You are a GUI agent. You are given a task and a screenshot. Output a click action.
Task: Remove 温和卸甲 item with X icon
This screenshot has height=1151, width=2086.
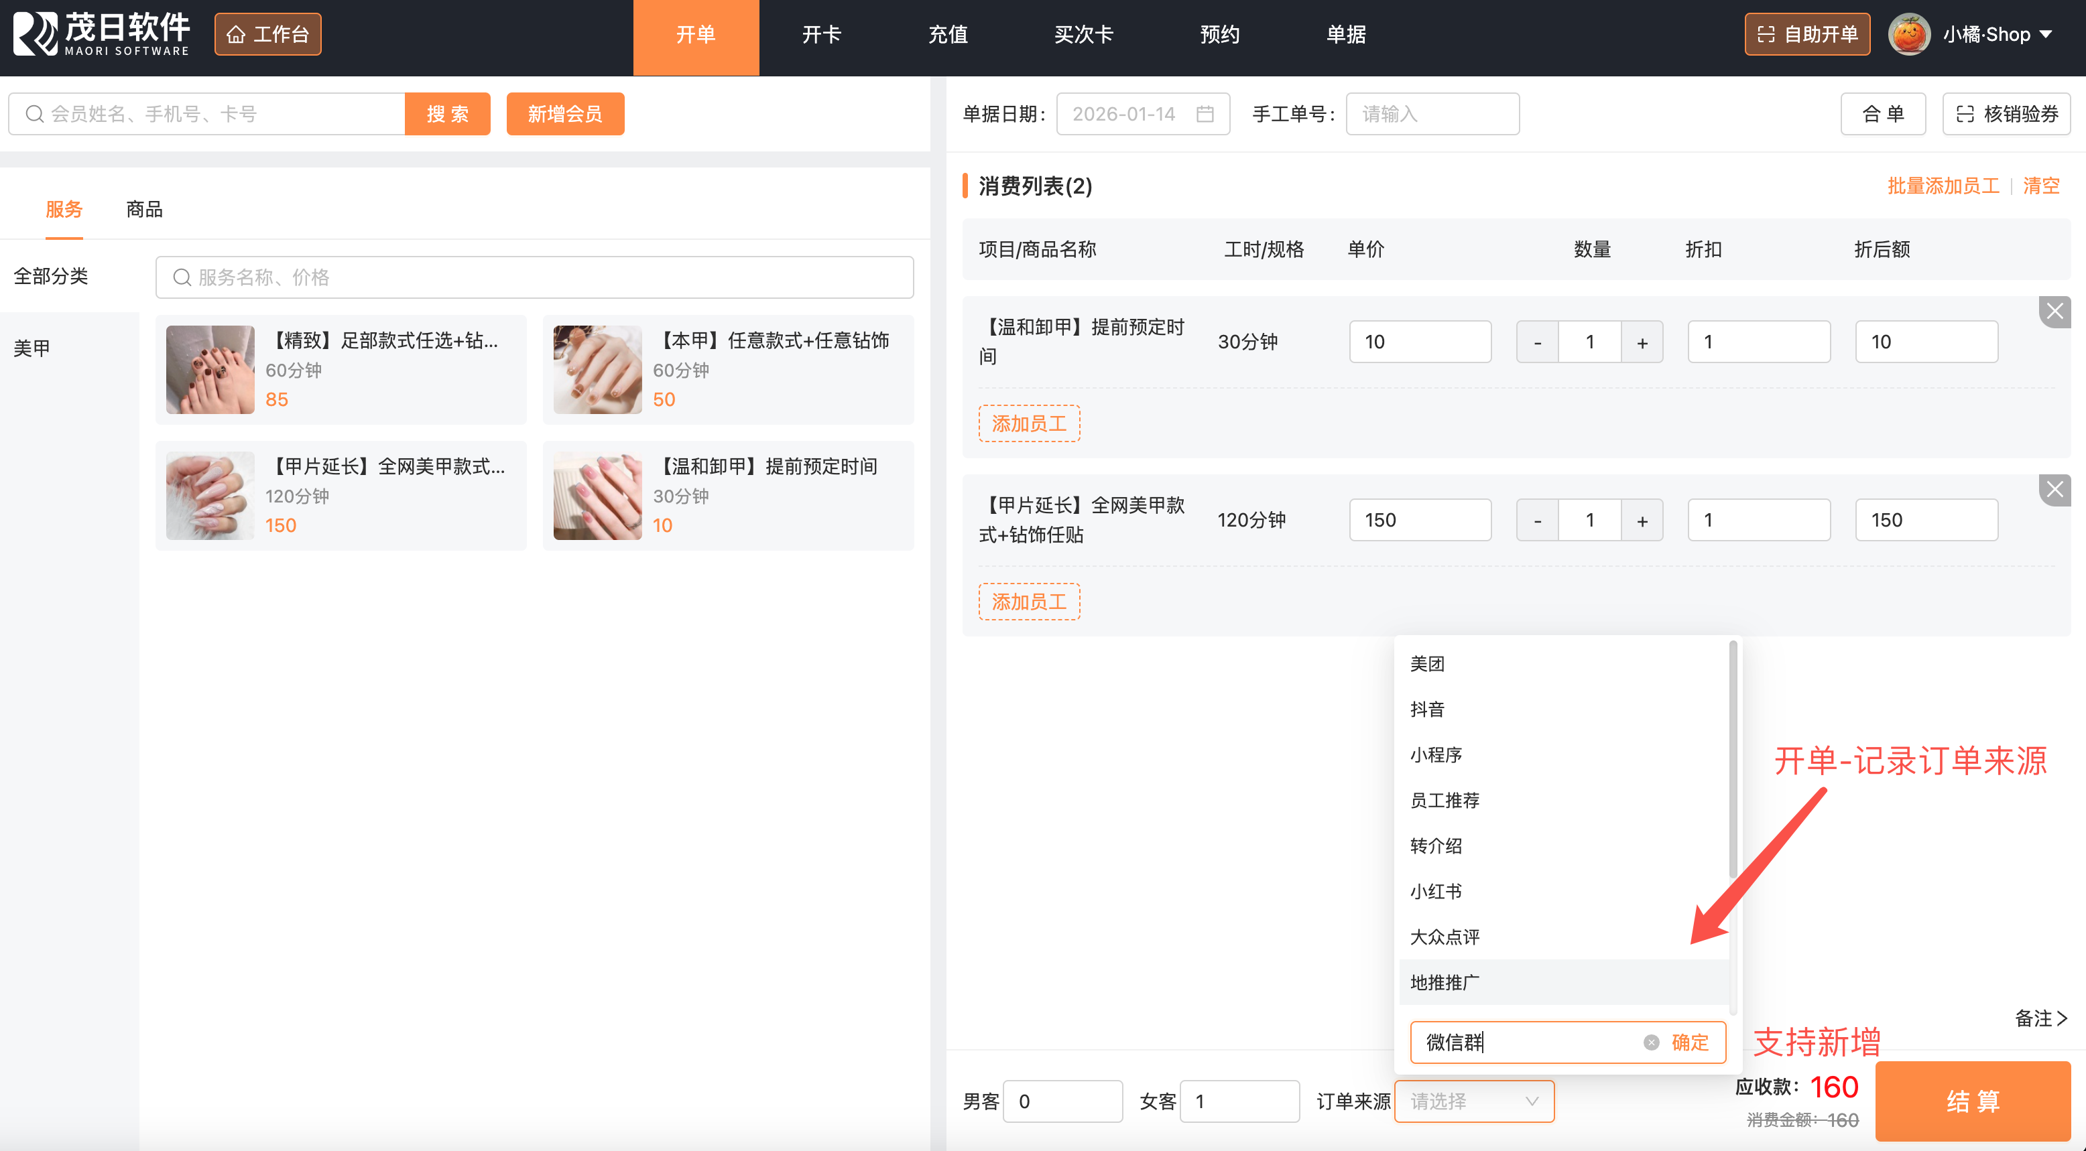(x=2054, y=312)
